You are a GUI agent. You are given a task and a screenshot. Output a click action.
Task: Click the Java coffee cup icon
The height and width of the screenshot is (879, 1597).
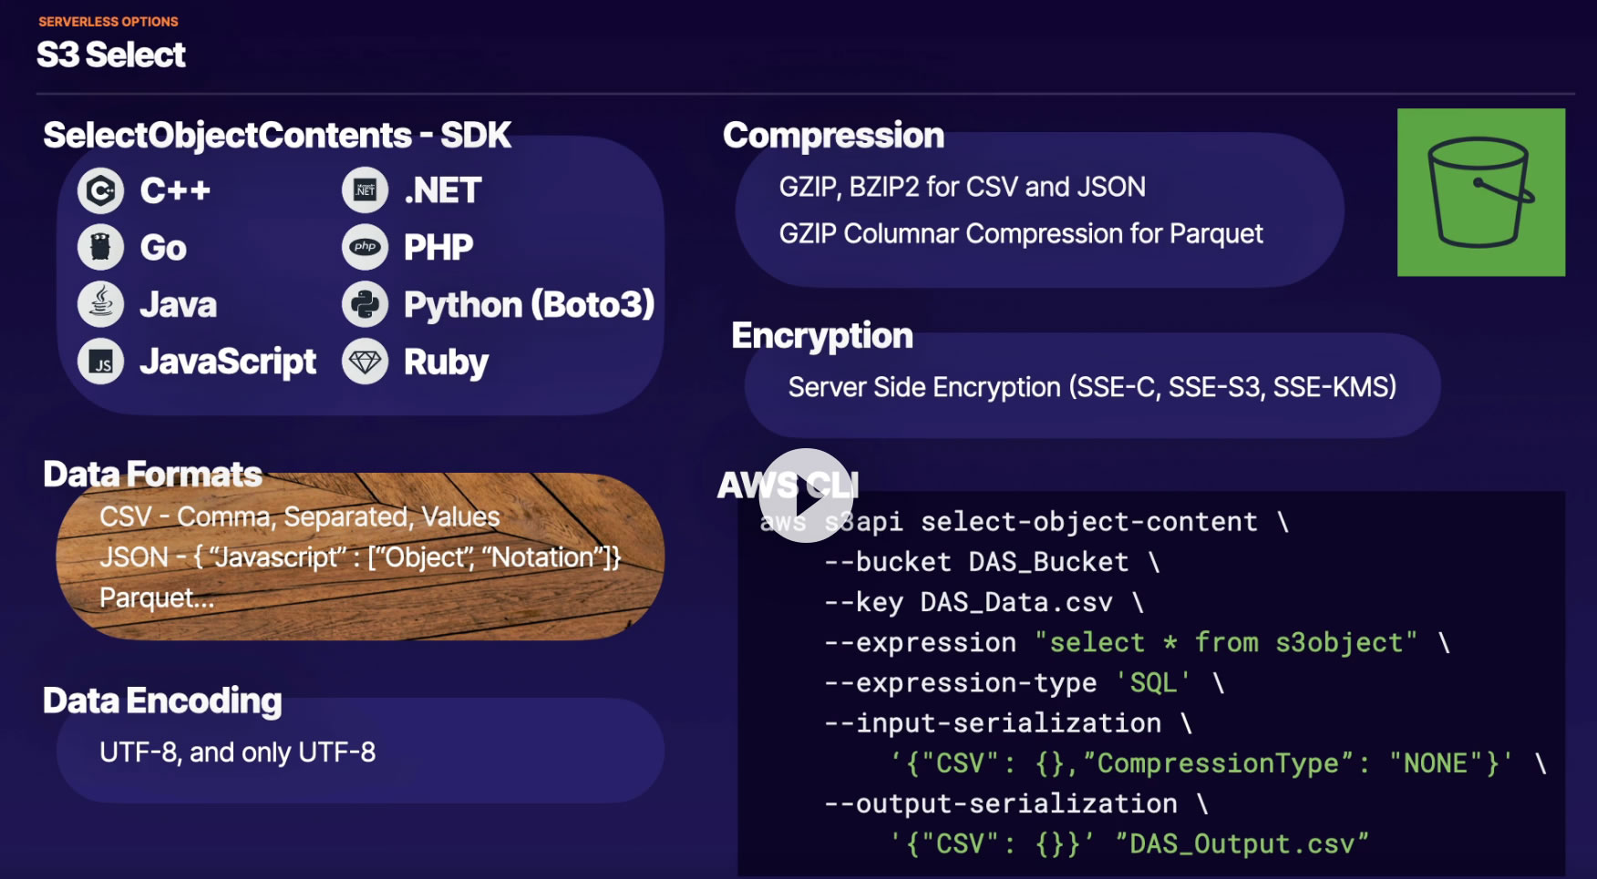(x=100, y=304)
